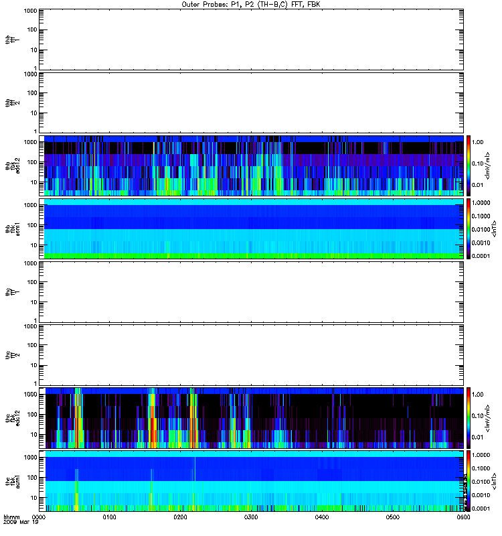Click the thc fbk scm1 spectrogram panel
The width and height of the screenshot is (502, 536).
click(x=252, y=481)
